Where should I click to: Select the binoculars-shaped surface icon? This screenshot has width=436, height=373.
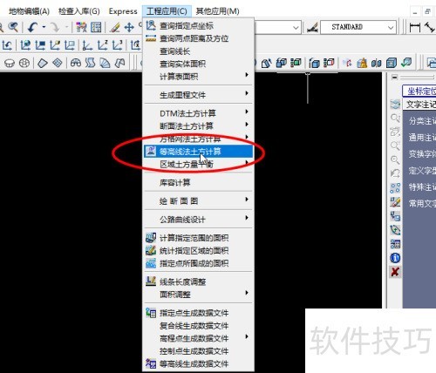76,63
